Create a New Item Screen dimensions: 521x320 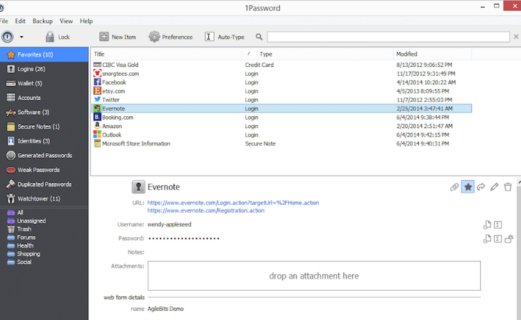coord(117,37)
